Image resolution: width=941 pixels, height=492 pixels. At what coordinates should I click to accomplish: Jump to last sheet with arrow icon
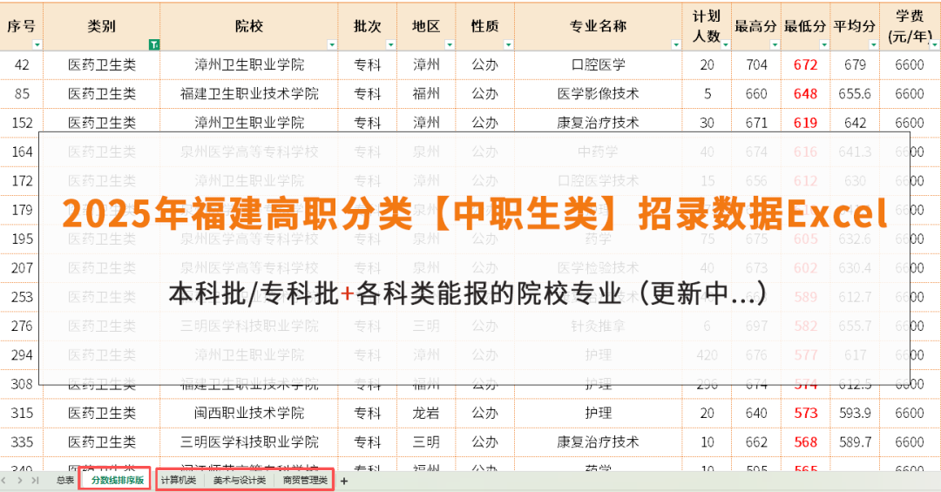pos(35,480)
